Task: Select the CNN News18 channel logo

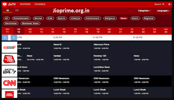Action: (x=10, y=47)
